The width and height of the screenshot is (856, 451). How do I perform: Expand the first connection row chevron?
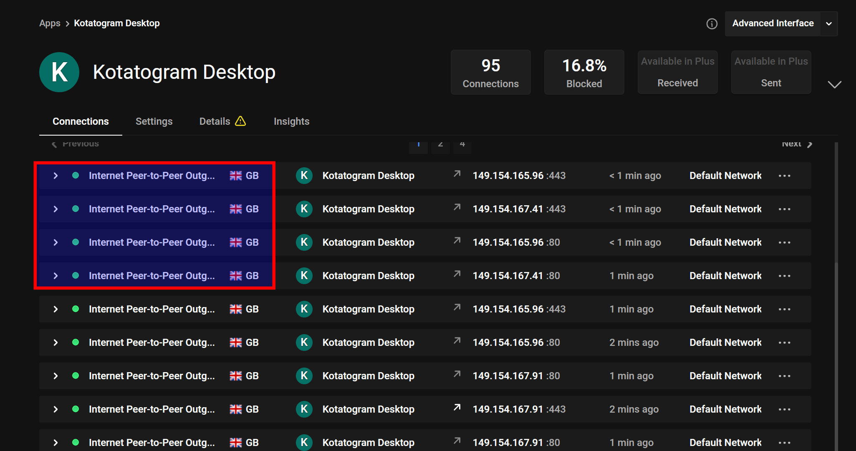[56, 176]
